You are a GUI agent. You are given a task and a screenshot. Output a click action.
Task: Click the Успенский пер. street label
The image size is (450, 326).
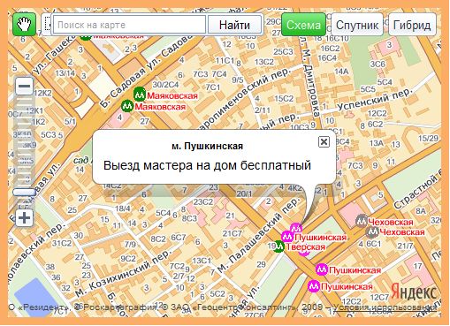coord(374,99)
